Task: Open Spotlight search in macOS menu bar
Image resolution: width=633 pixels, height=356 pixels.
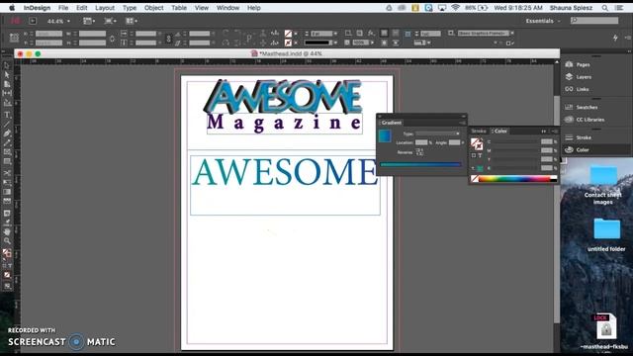Action: (604, 8)
